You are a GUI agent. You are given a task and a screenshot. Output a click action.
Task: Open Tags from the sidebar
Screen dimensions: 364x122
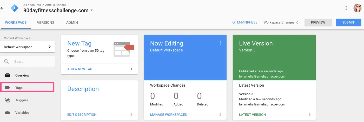19,88
